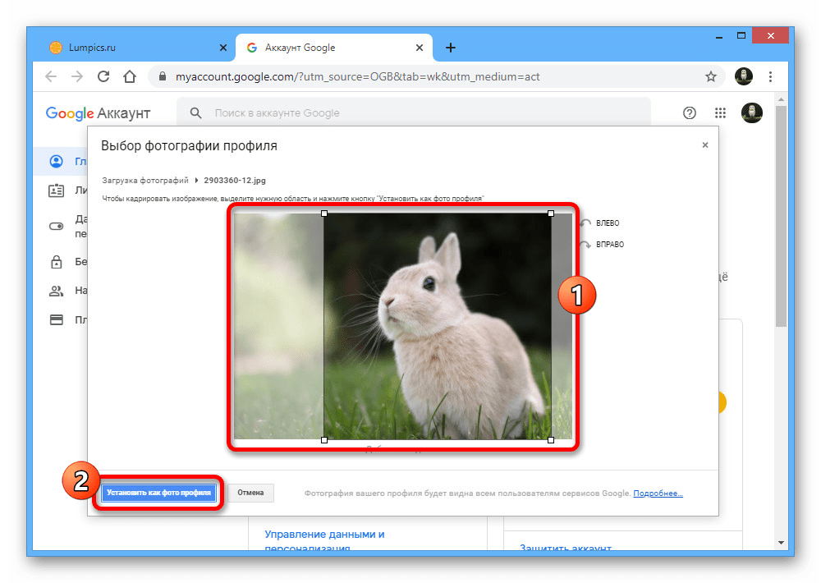Click the browser back arrow

coord(51,77)
